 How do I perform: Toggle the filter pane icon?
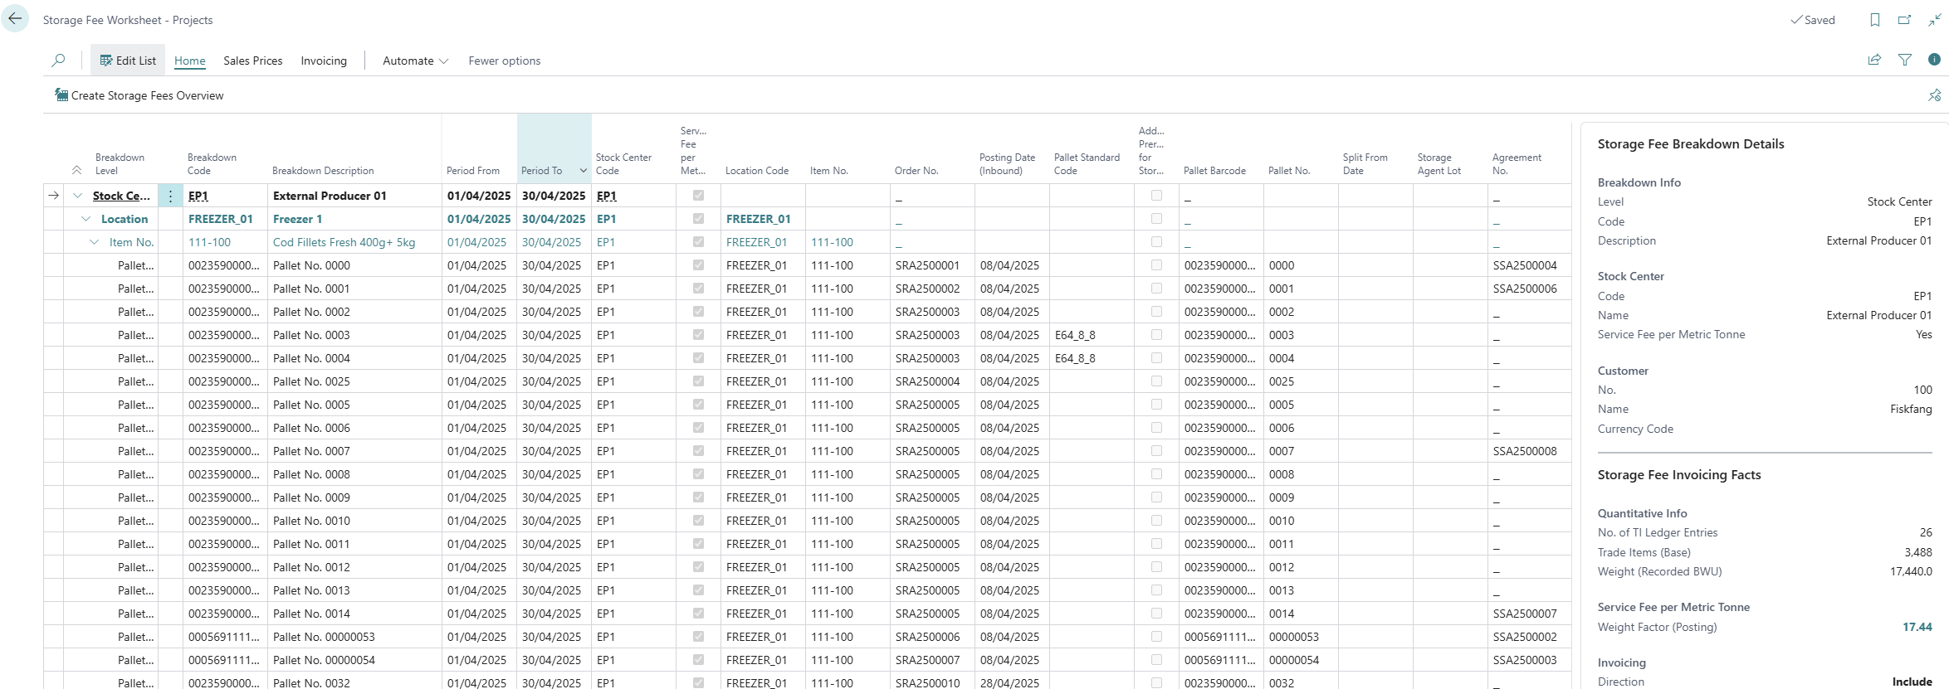[x=1905, y=60]
